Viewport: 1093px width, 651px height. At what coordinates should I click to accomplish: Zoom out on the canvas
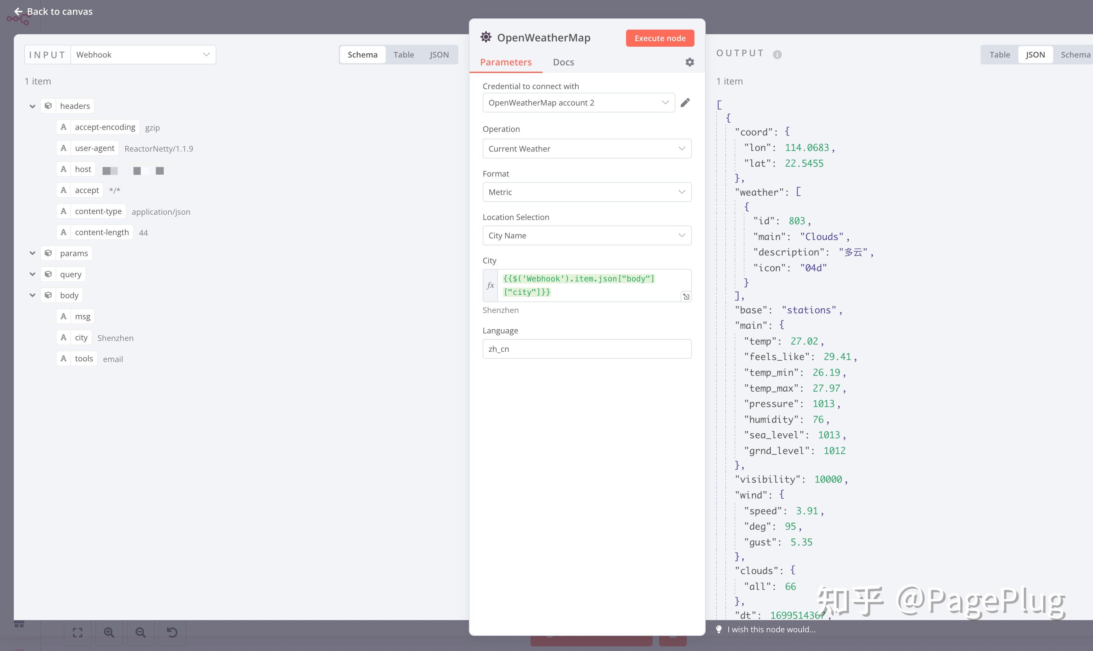click(x=140, y=633)
